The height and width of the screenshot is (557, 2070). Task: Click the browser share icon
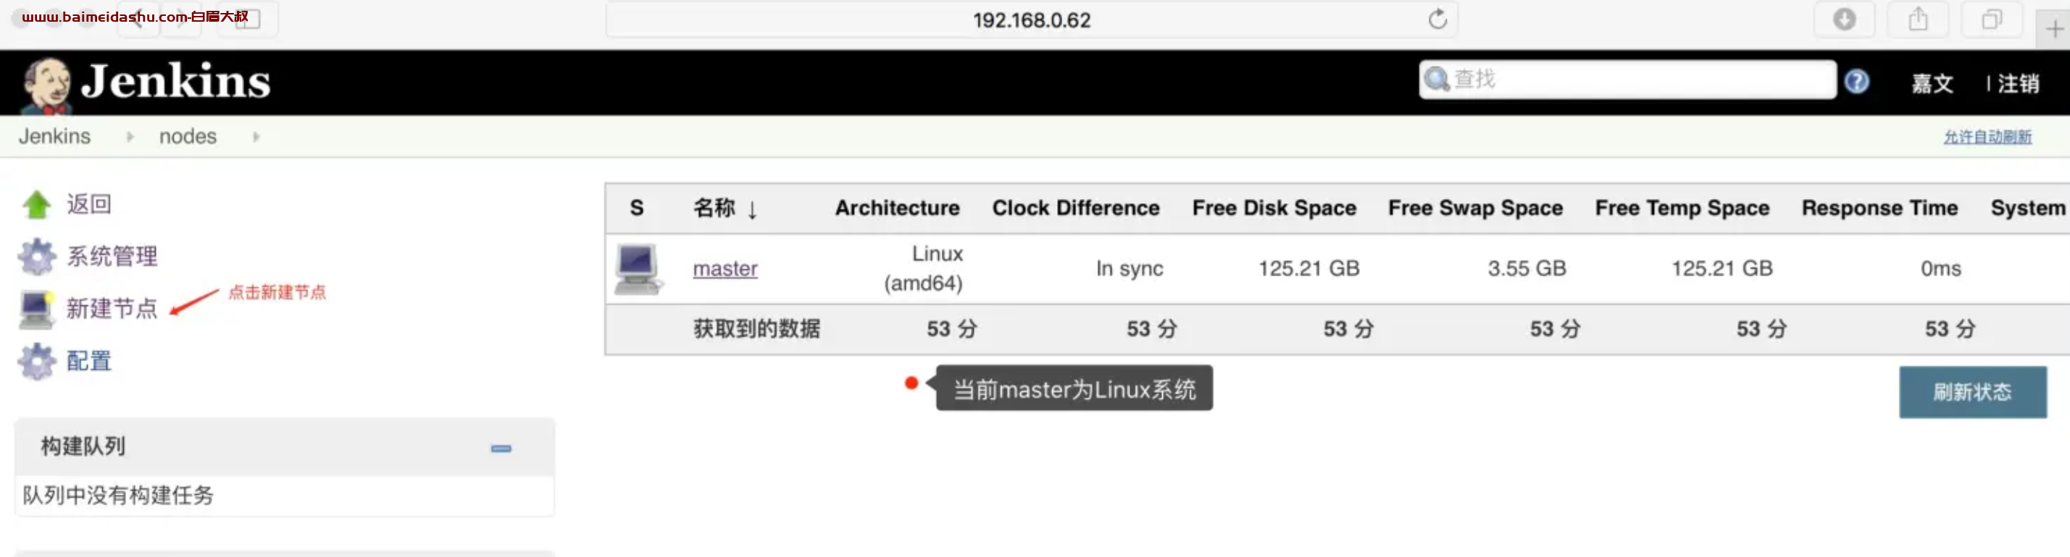pyautogui.click(x=1918, y=20)
